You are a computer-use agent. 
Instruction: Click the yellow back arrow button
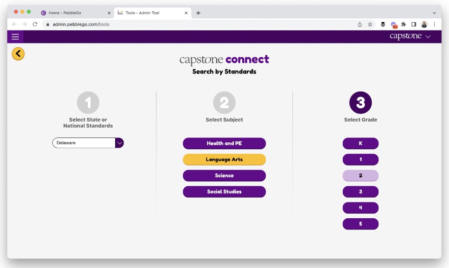[18, 54]
